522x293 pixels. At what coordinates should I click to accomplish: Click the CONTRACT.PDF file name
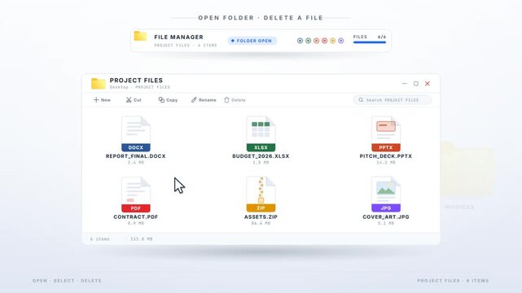tap(136, 216)
